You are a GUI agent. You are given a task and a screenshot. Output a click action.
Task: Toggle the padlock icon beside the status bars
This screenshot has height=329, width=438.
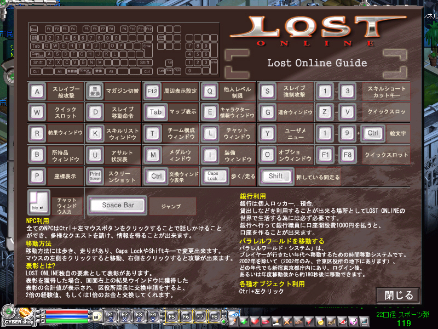[x=97, y=317]
